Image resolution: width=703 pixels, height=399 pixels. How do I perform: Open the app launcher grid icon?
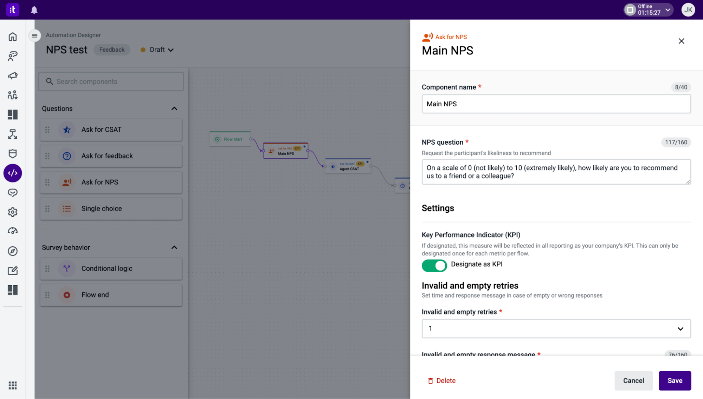pyautogui.click(x=13, y=386)
